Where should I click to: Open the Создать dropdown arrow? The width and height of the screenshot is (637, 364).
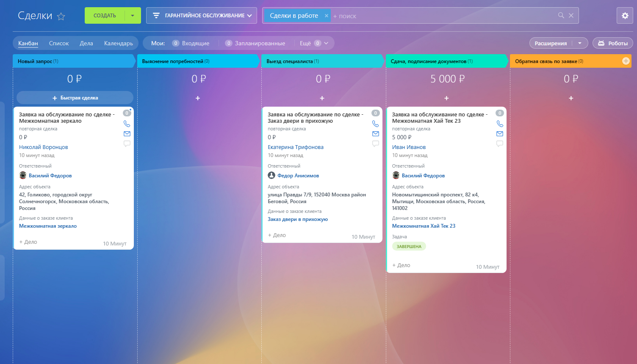coord(133,16)
